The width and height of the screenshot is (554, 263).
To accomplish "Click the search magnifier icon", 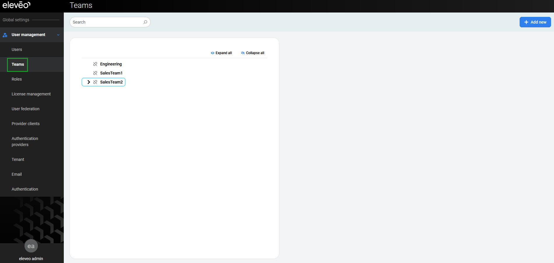I will point(145,22).
